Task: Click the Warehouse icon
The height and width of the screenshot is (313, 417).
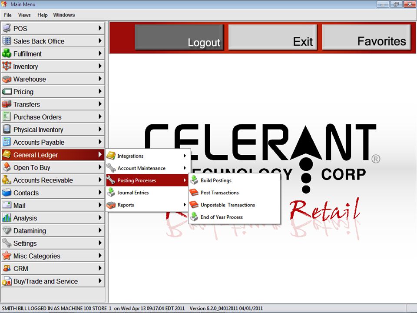Action: point(7,79)
